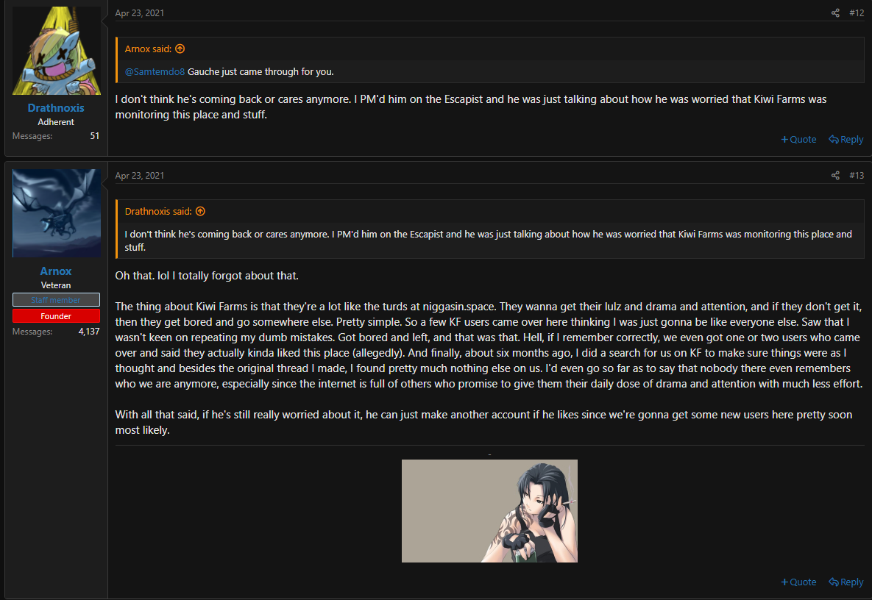872x600 pixels.
Task: Open the Drathnoxis username link
Action: [x=56, y=108]
